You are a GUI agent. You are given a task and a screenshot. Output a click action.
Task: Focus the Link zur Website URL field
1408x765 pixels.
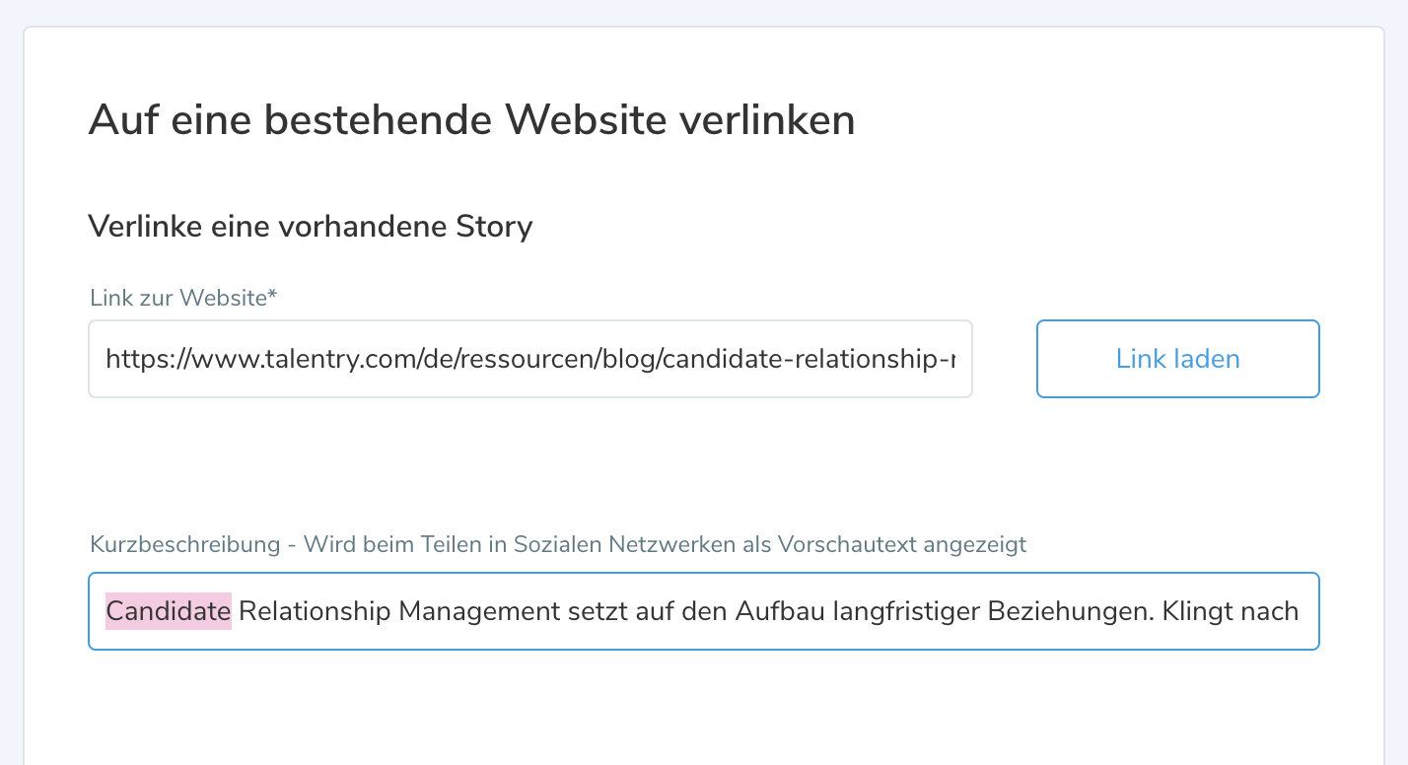pos(530,359)
